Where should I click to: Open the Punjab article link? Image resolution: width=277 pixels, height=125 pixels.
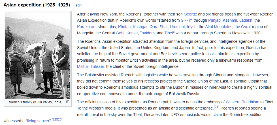click(x=214, y=20)
